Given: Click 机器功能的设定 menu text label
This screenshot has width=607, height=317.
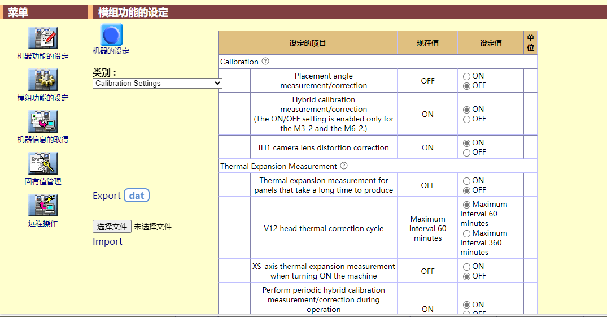Looking at the screenshot, I should (x=43, y=57).
